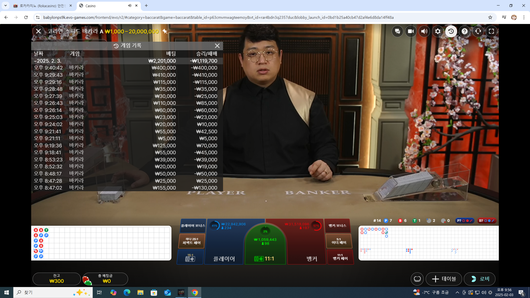Expand the tab search dropdown arrow
The width and height of the screenshot is (530, 298).
click(5, 6)
